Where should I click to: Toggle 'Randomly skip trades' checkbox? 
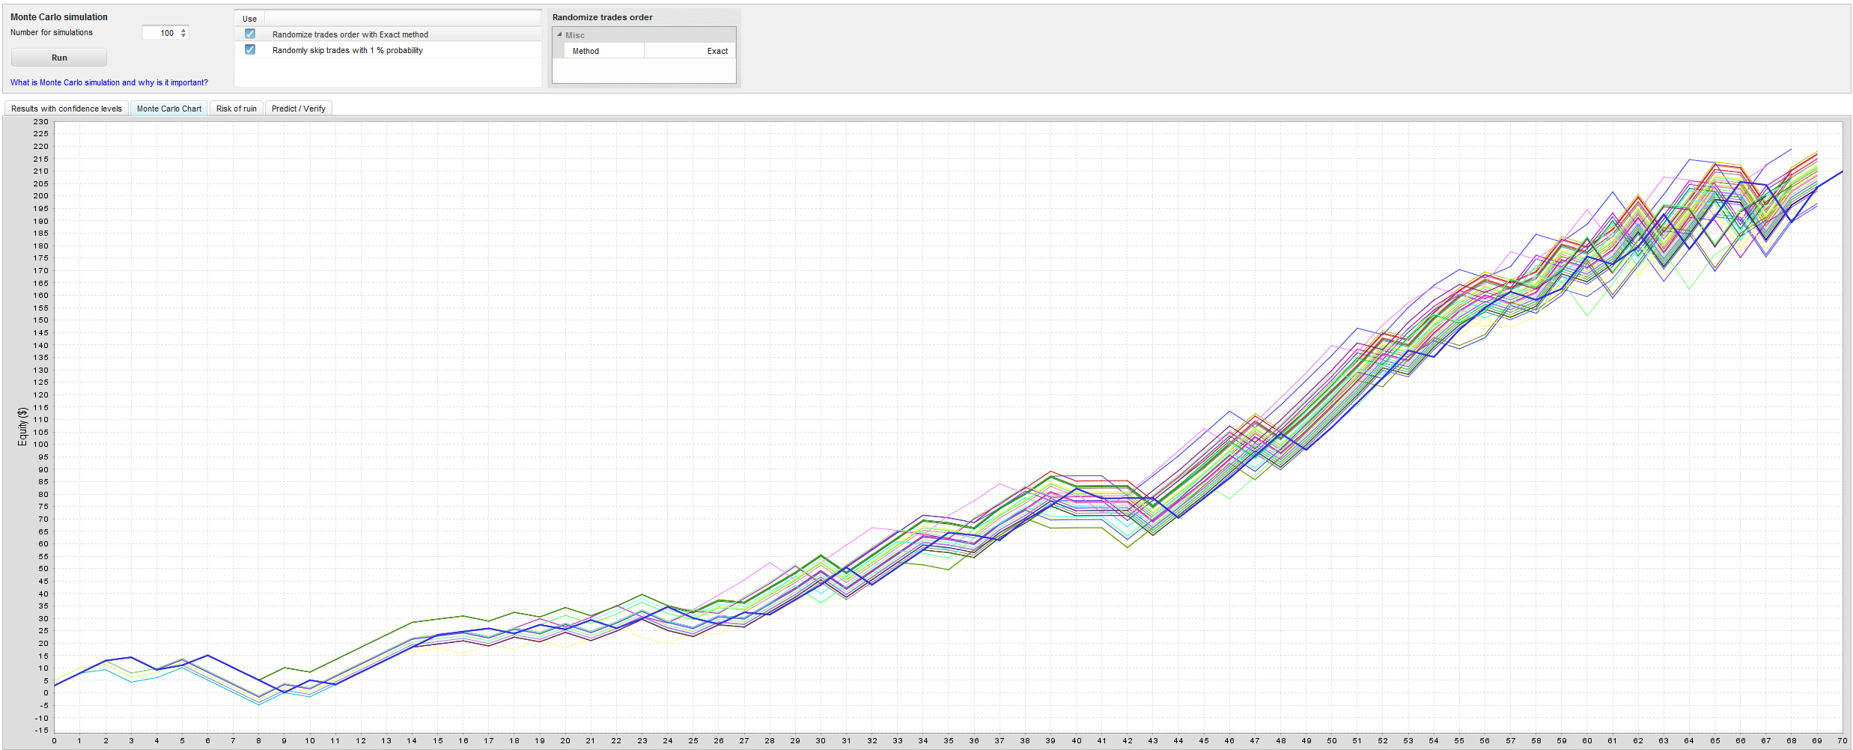tap(250, 49)
